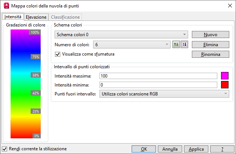
Task: Click the red minimum intensity color swatch
Action: 225,85
